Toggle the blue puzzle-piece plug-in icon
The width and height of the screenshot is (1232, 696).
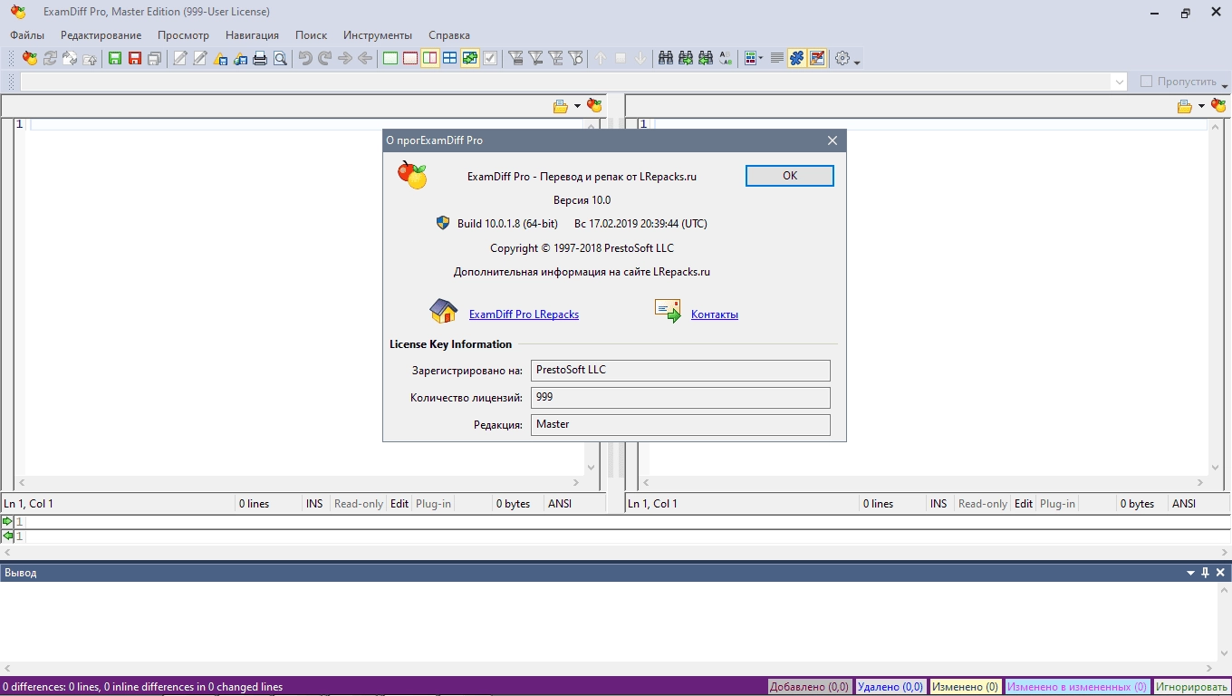pos(797,58)
